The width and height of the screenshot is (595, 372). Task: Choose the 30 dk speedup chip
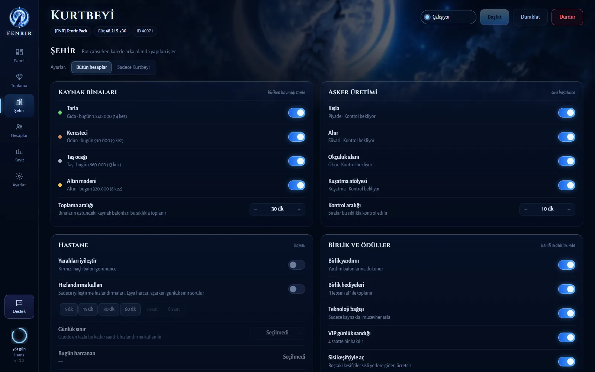pos(109,309)
